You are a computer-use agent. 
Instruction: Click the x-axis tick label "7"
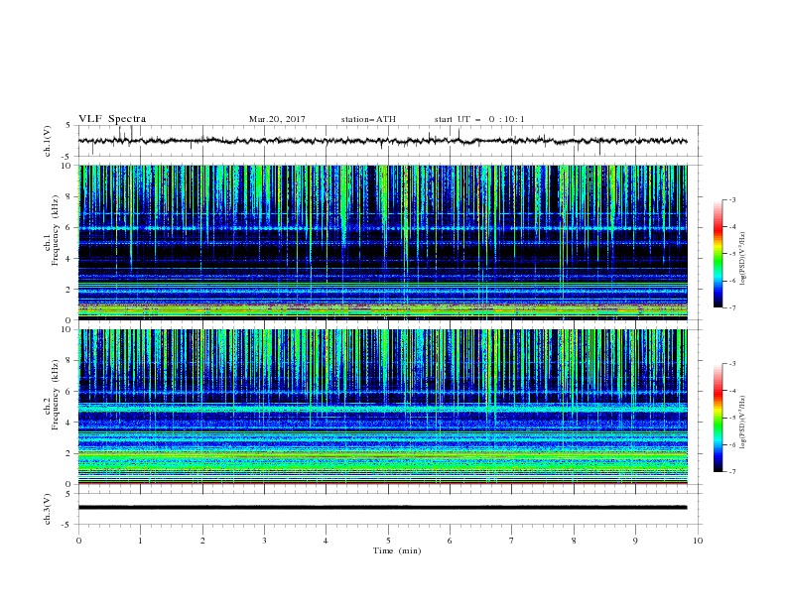click(512, 541)
